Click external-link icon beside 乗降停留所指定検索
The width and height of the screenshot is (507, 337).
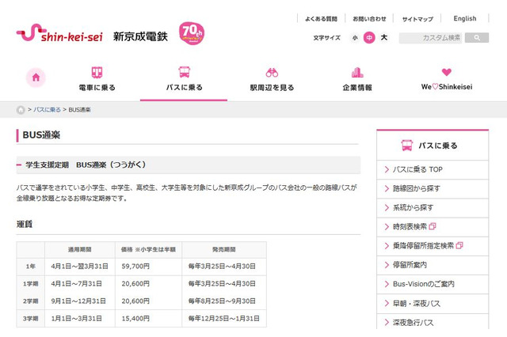click(x=459, y=246)
